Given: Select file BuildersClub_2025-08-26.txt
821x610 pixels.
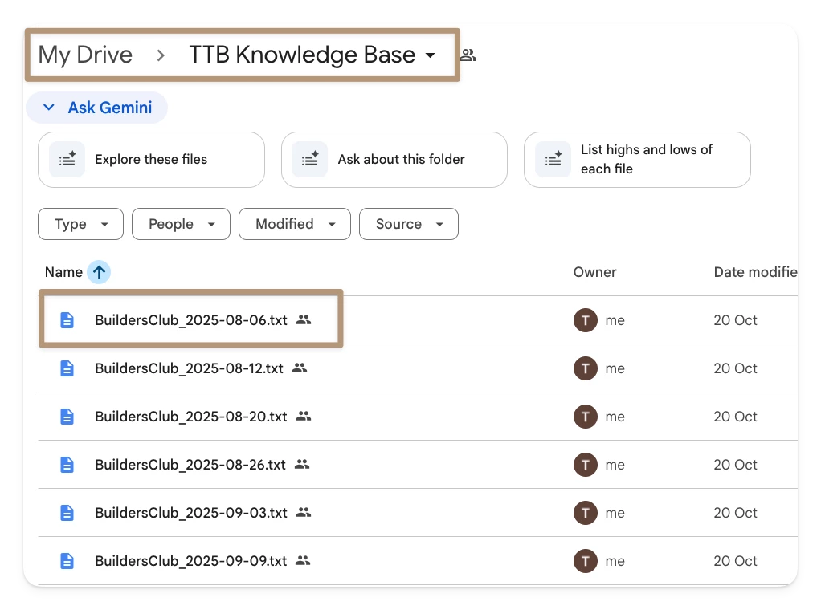Looking at the screenshot, I should coord(190,465).
